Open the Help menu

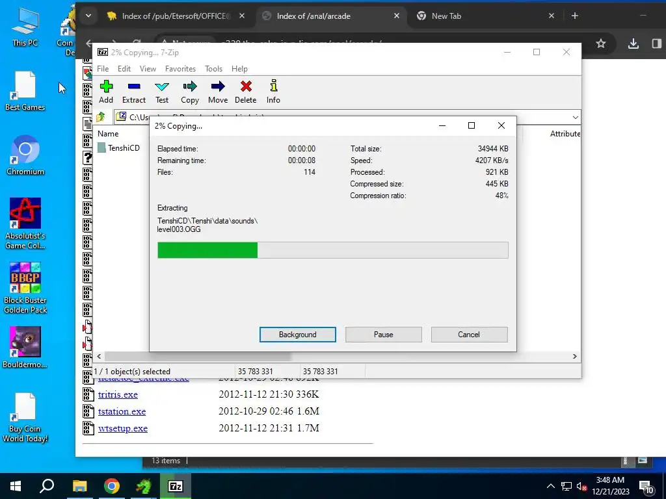239,69
